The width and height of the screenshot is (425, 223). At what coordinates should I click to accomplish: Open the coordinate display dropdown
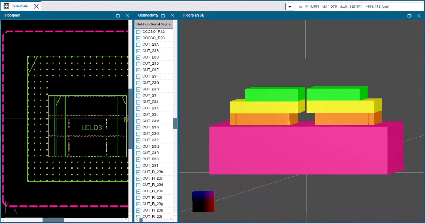tap(289, 6)
